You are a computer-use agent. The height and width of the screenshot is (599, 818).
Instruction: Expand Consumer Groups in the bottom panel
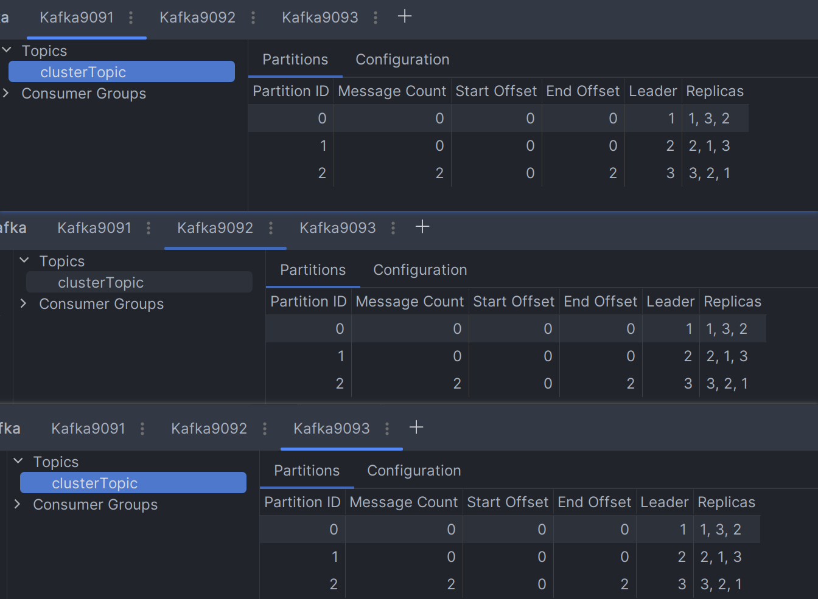(18, 504)
